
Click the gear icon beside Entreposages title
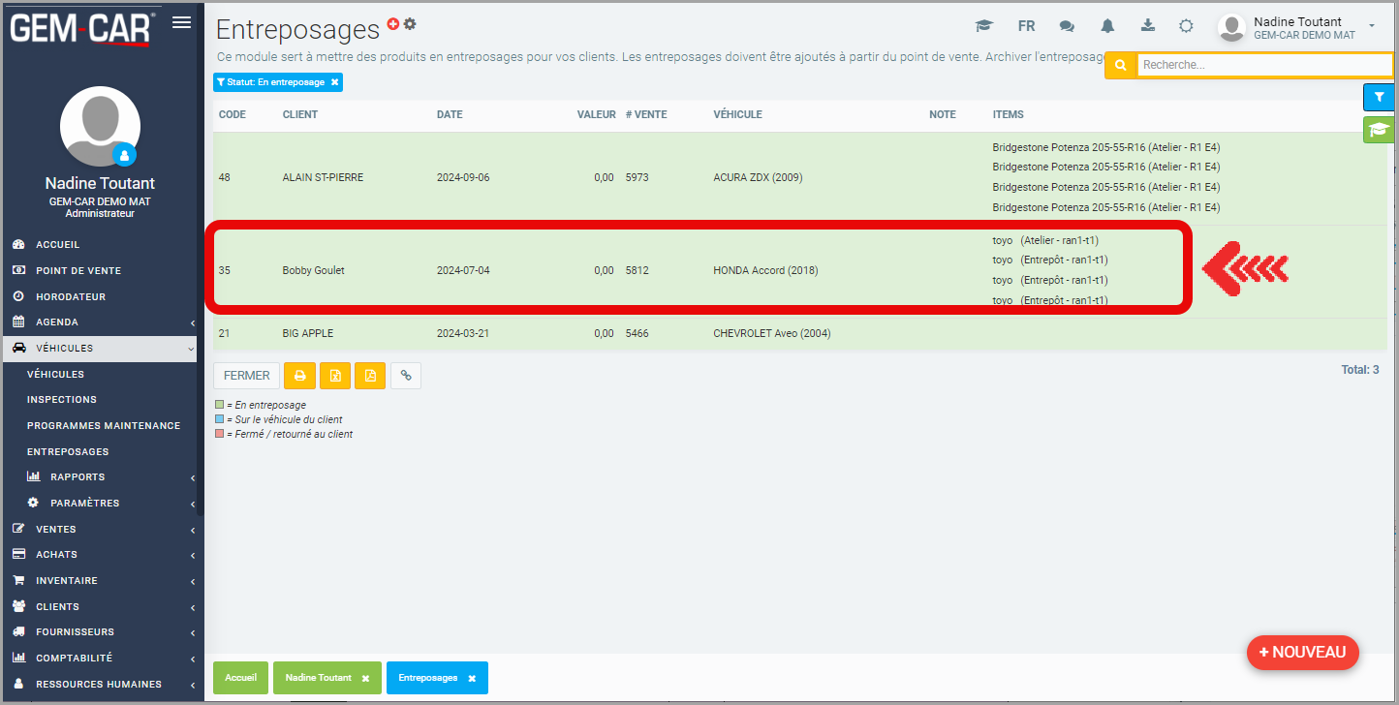point(410,23)
